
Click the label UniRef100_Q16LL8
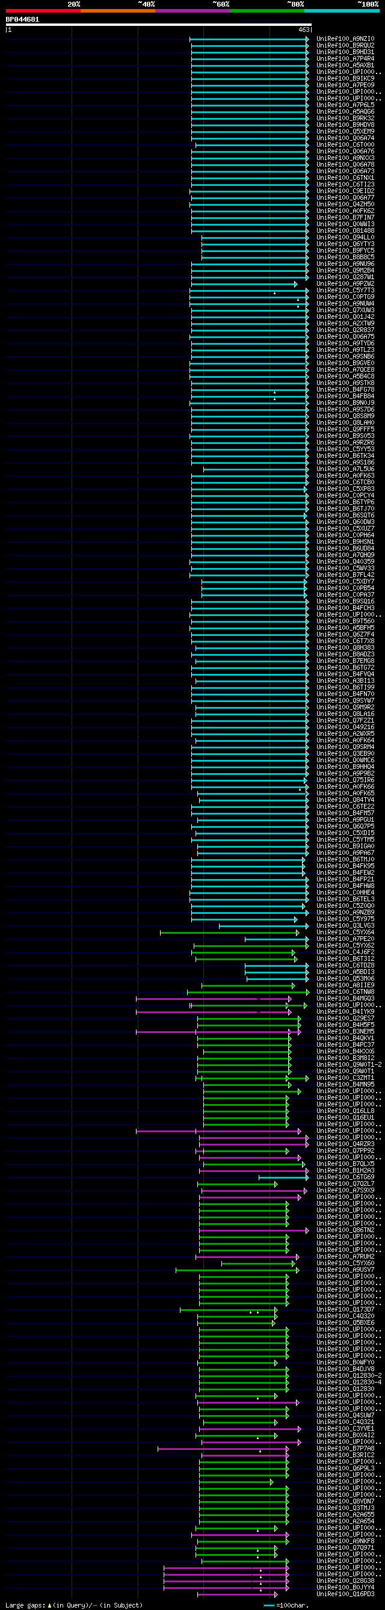point(346,1111)
